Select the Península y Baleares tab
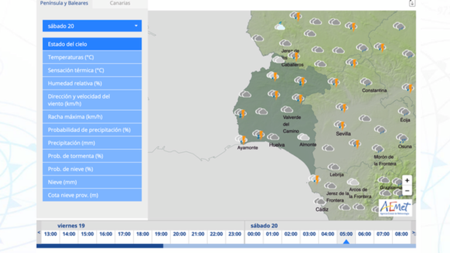This screenshot has width=450, height=253. (x=64, y=4)
